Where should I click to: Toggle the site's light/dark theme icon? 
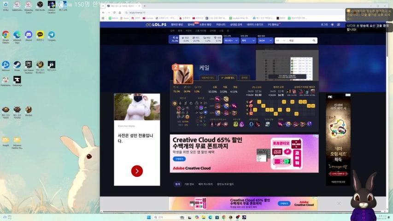[x=333, y=24]
